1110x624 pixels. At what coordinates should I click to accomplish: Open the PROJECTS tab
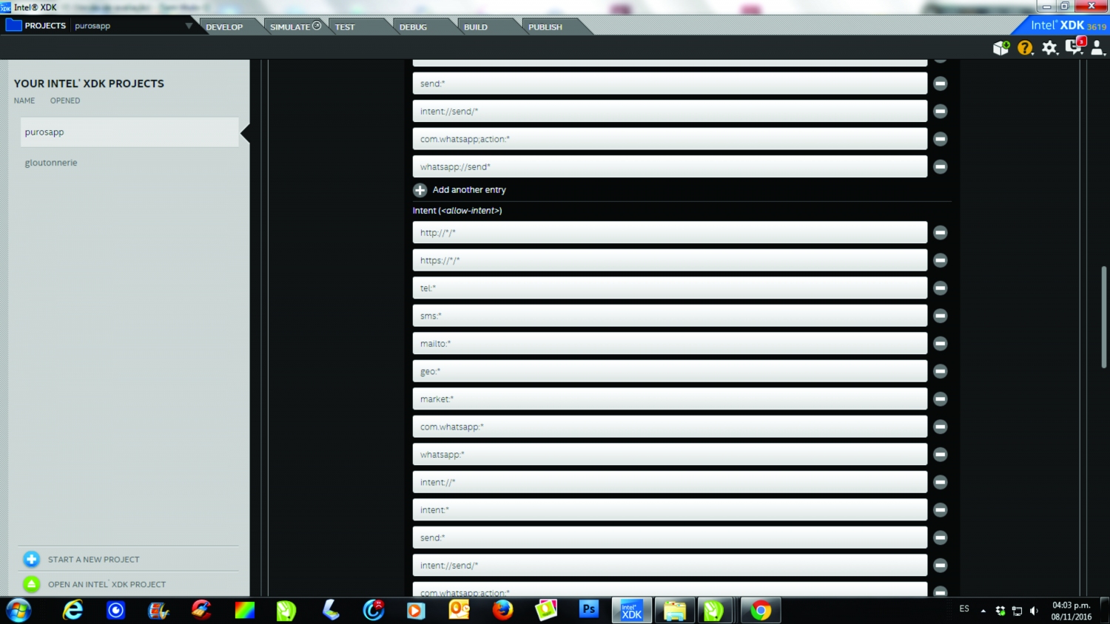[x=45, y=25]
